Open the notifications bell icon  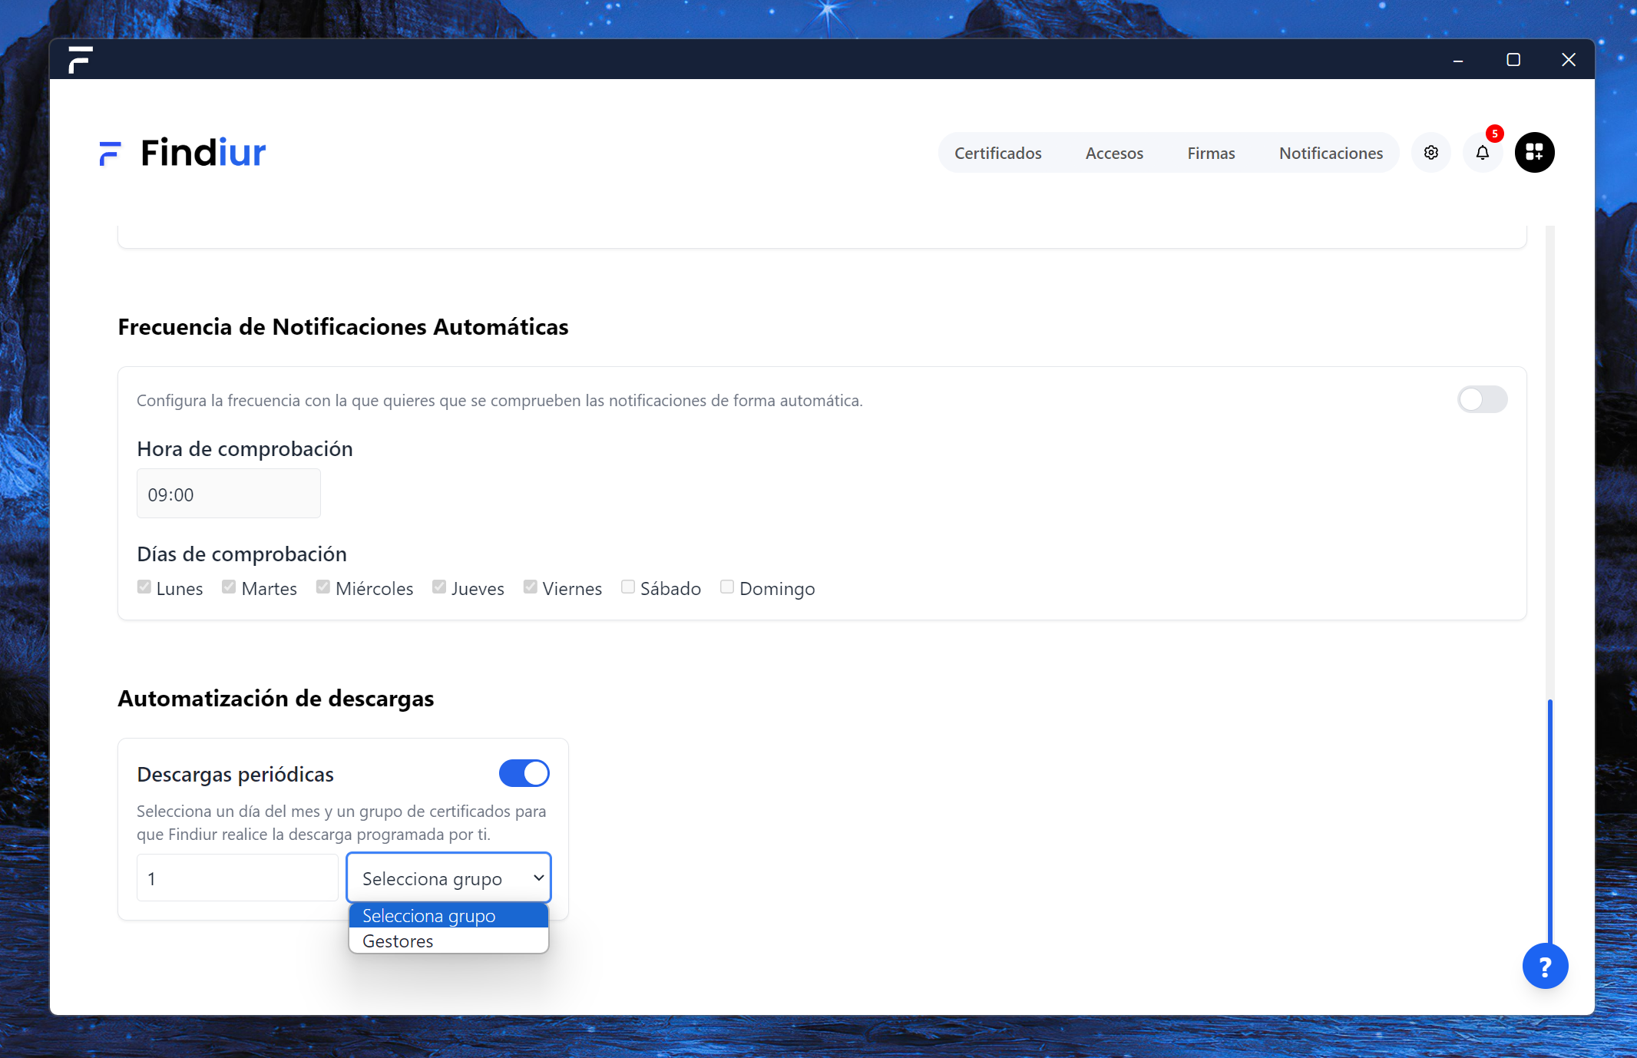point(1482,153)
